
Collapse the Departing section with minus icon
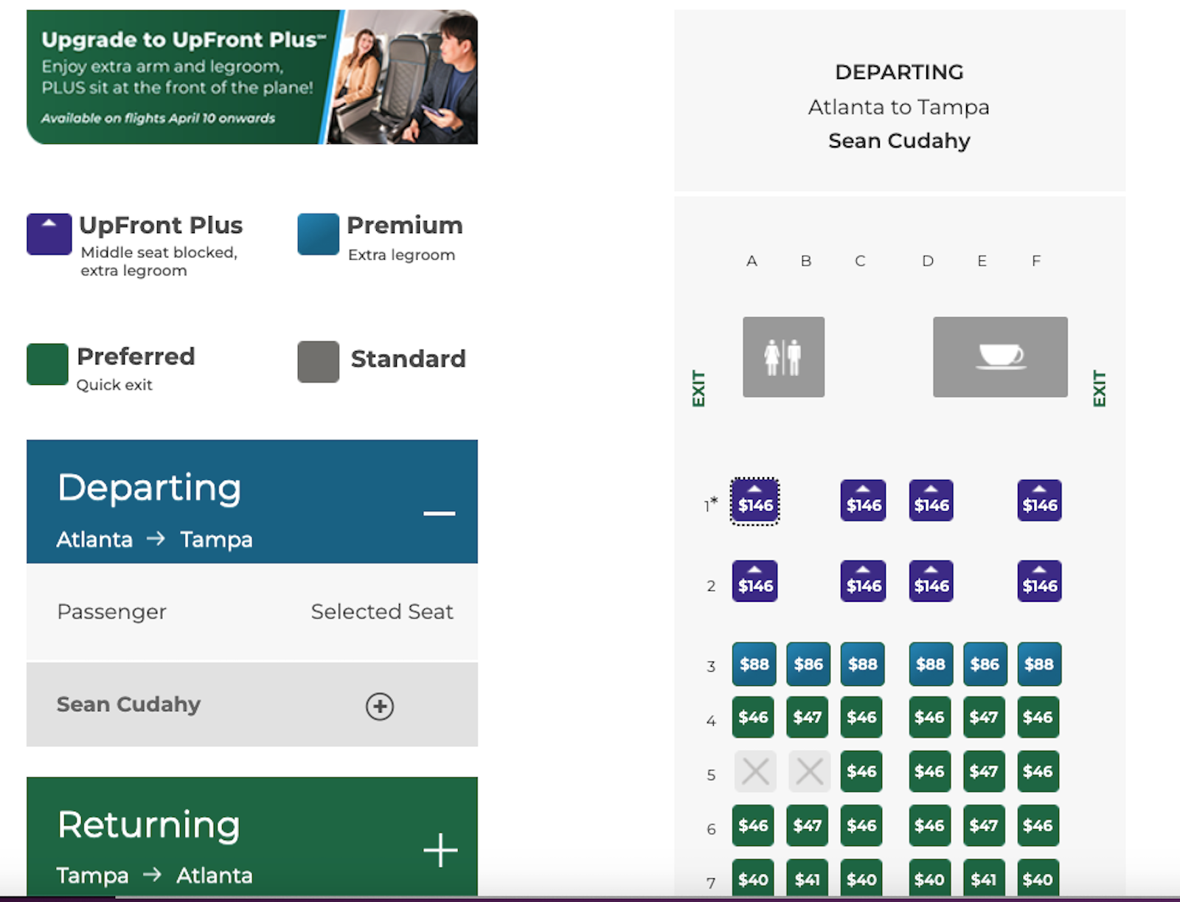pos(439,513)
